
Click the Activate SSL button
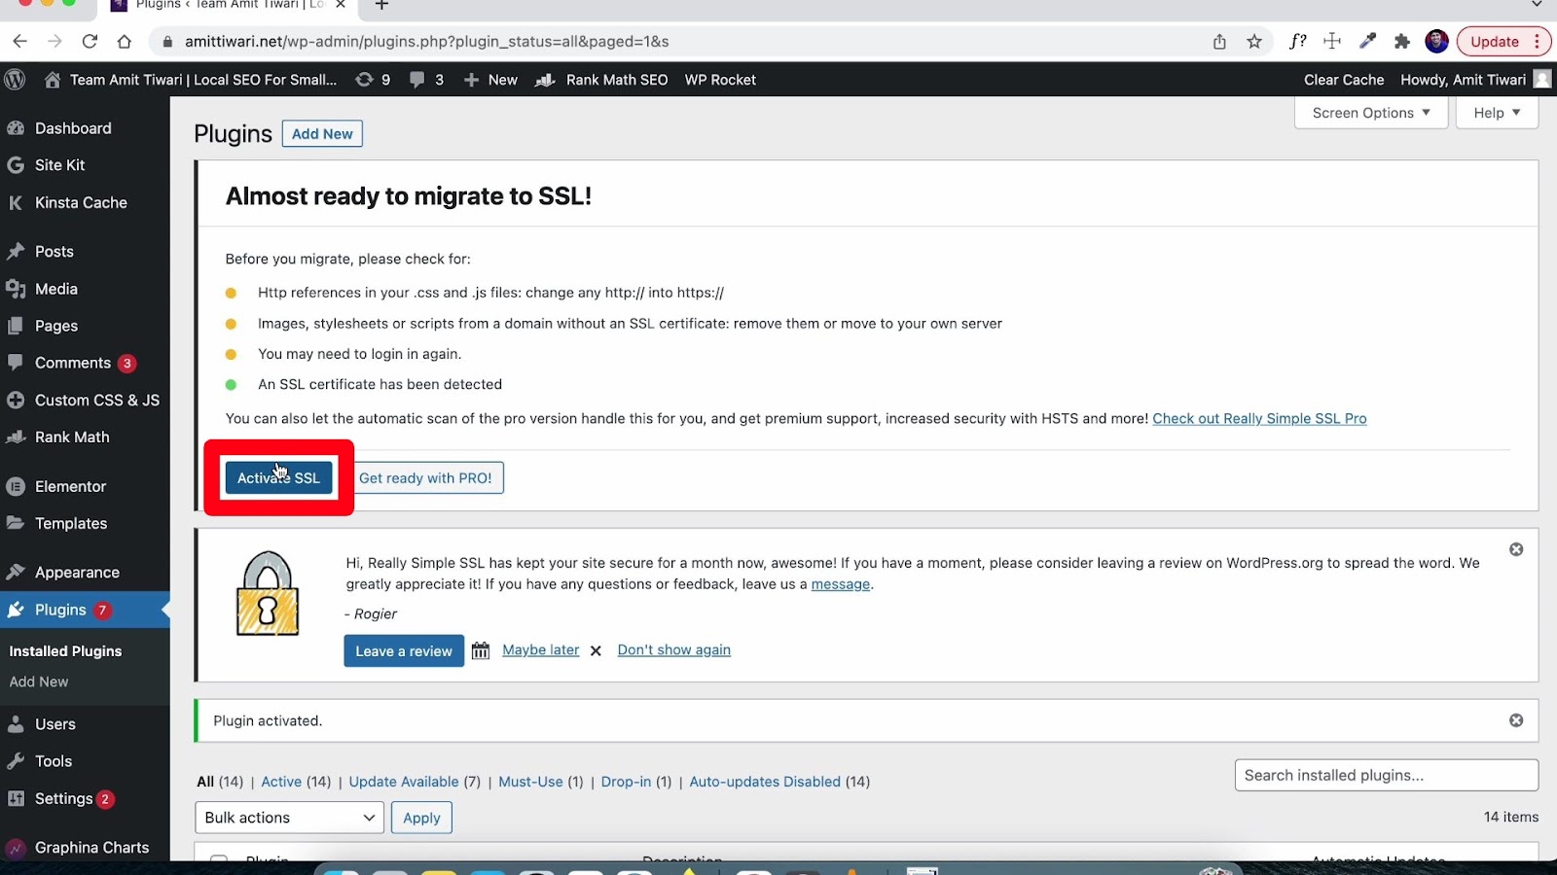click(x=278, y=477)
